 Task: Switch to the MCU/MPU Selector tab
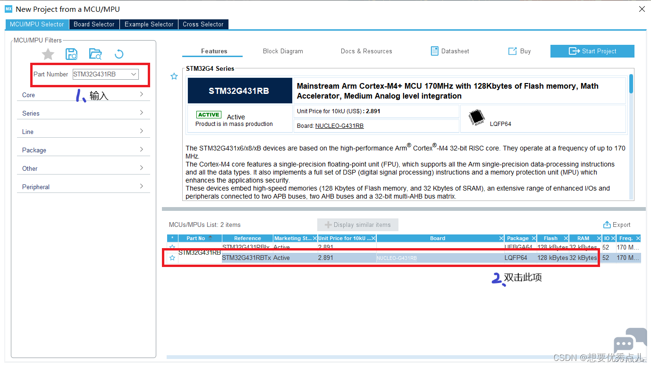(x=37, y=24)
